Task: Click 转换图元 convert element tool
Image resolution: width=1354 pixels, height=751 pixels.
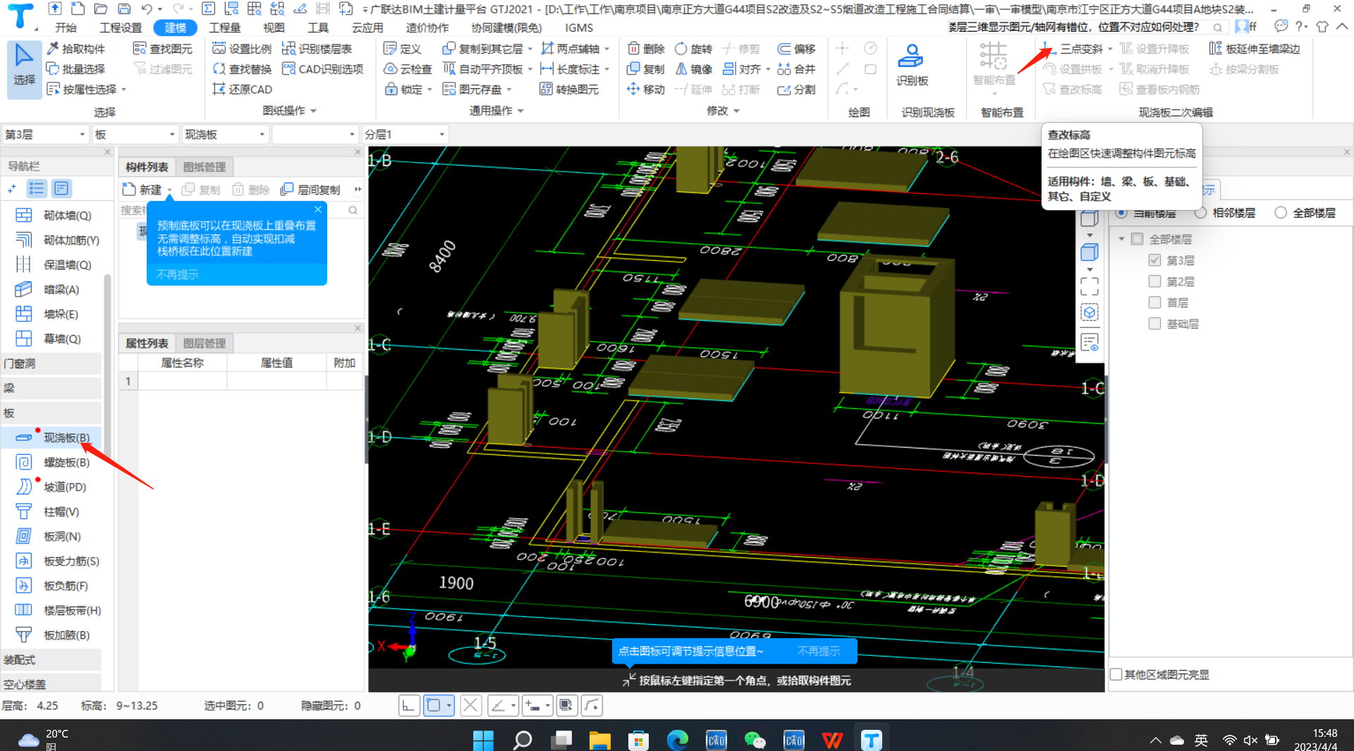Action: [569, 90]
